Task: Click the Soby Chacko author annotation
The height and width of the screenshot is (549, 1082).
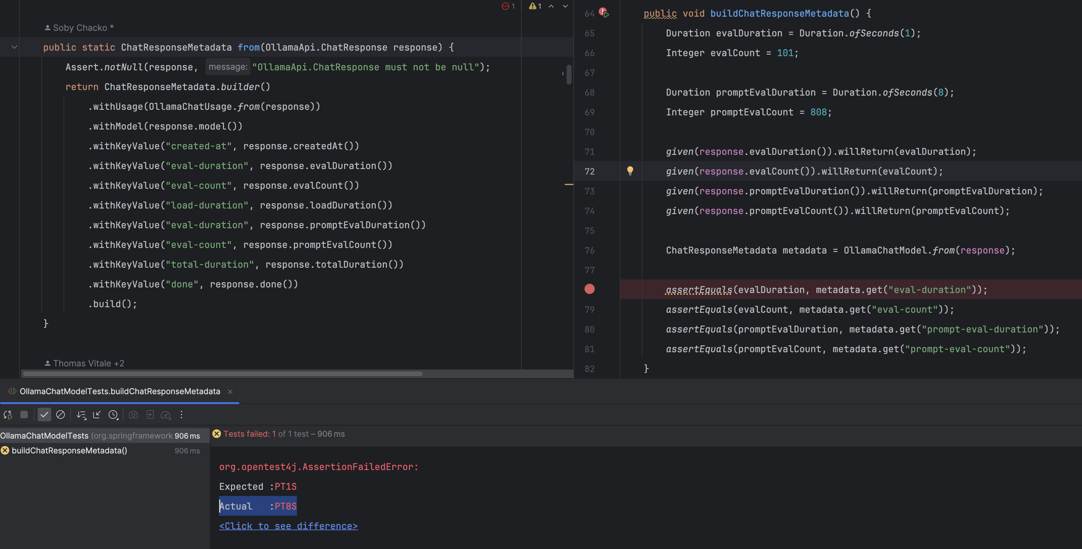Action: [x=79, y=28]
